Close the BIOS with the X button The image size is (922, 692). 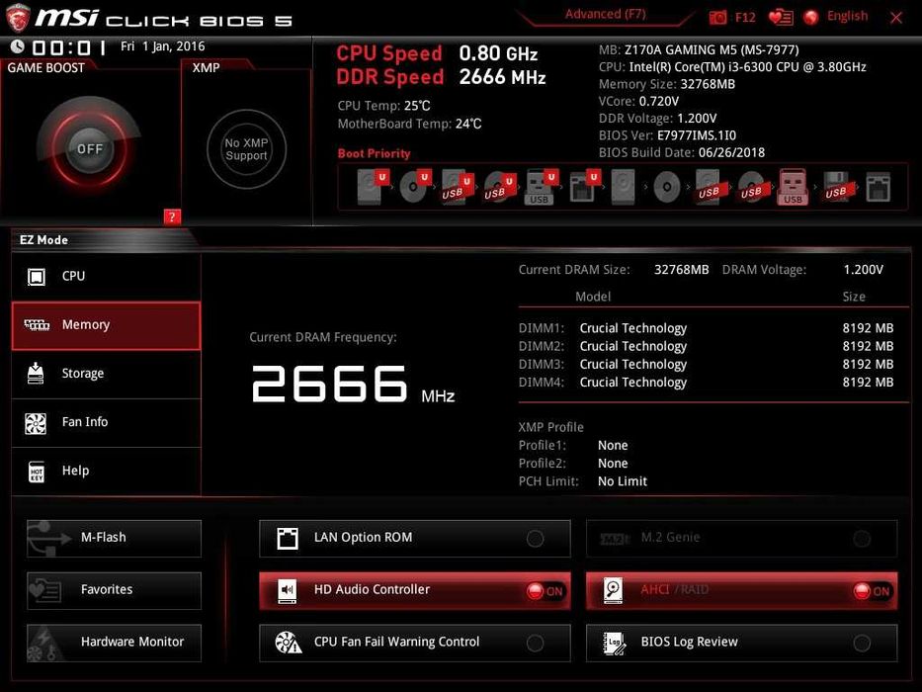tap(895, 18)
